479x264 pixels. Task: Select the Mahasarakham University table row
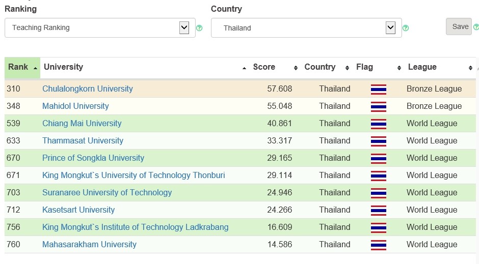tap(240, 245)
